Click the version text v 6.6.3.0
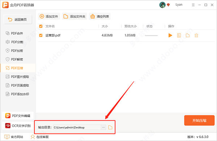The height and width of the screenshot is (141, 217). pos(203,137)
